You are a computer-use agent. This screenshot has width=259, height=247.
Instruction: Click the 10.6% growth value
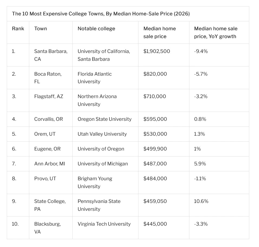[201, 201]
